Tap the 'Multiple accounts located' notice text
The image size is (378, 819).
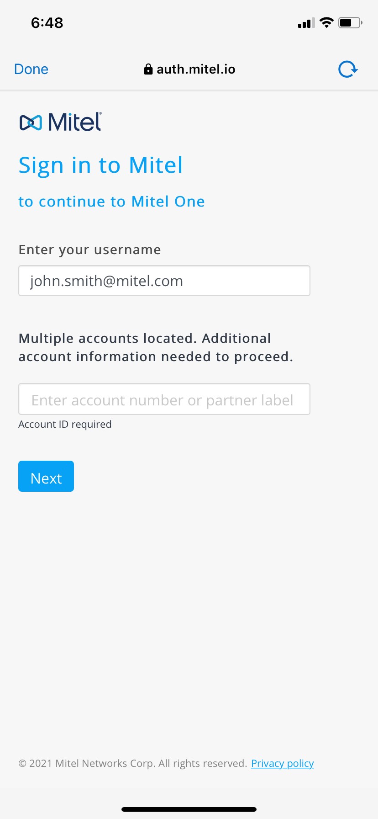(x=156, y=347)
